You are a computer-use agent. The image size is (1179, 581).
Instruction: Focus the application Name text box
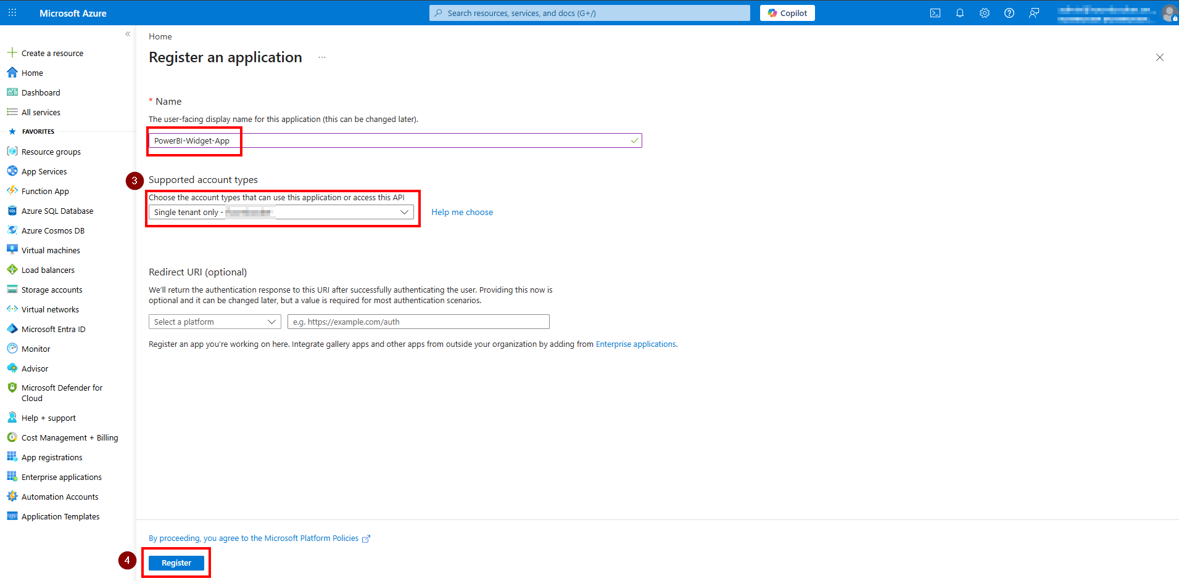coord(395,141)
